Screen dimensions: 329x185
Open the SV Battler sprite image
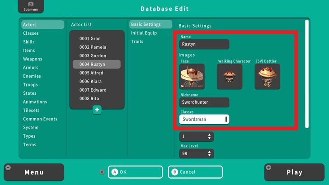coord(267,76)
